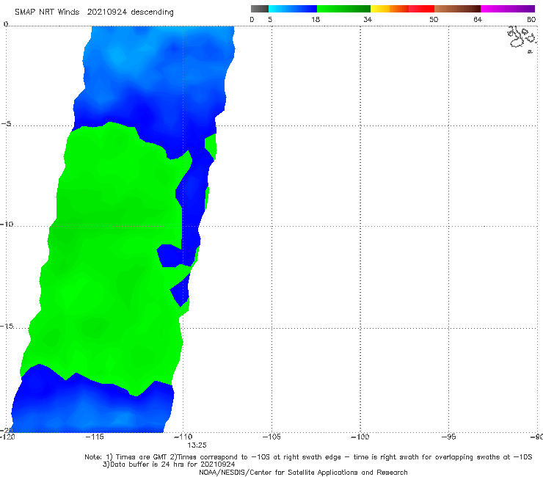Click the latitude label '-15'

(7, 326)
